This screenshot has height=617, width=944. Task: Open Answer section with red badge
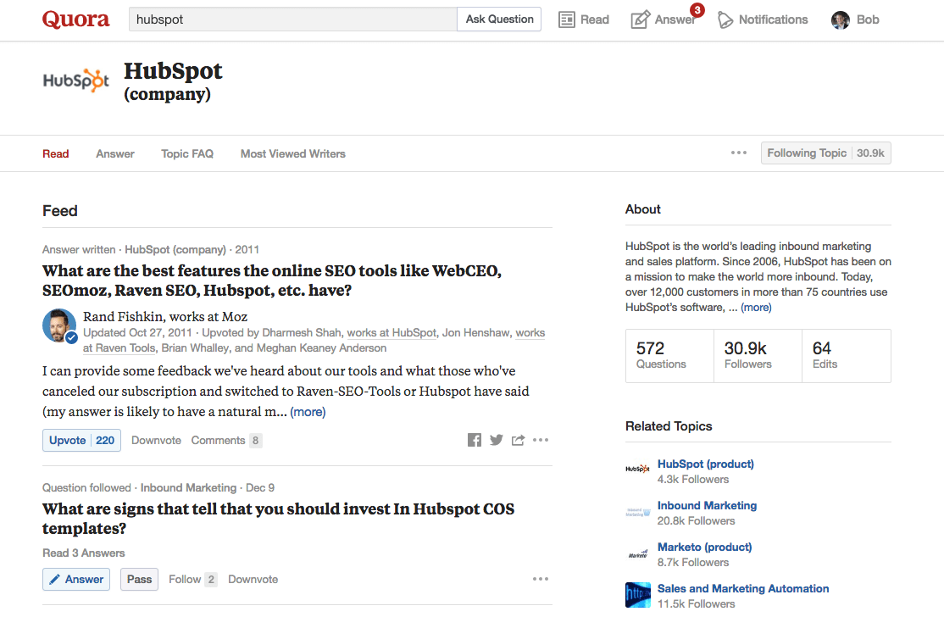666,19
